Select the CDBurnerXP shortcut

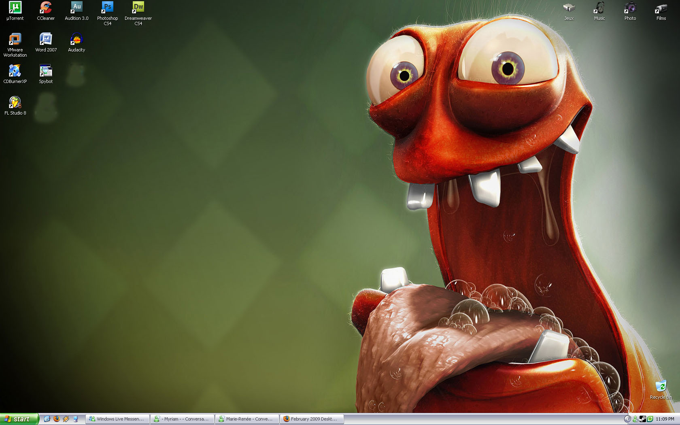tap(15, 71)
